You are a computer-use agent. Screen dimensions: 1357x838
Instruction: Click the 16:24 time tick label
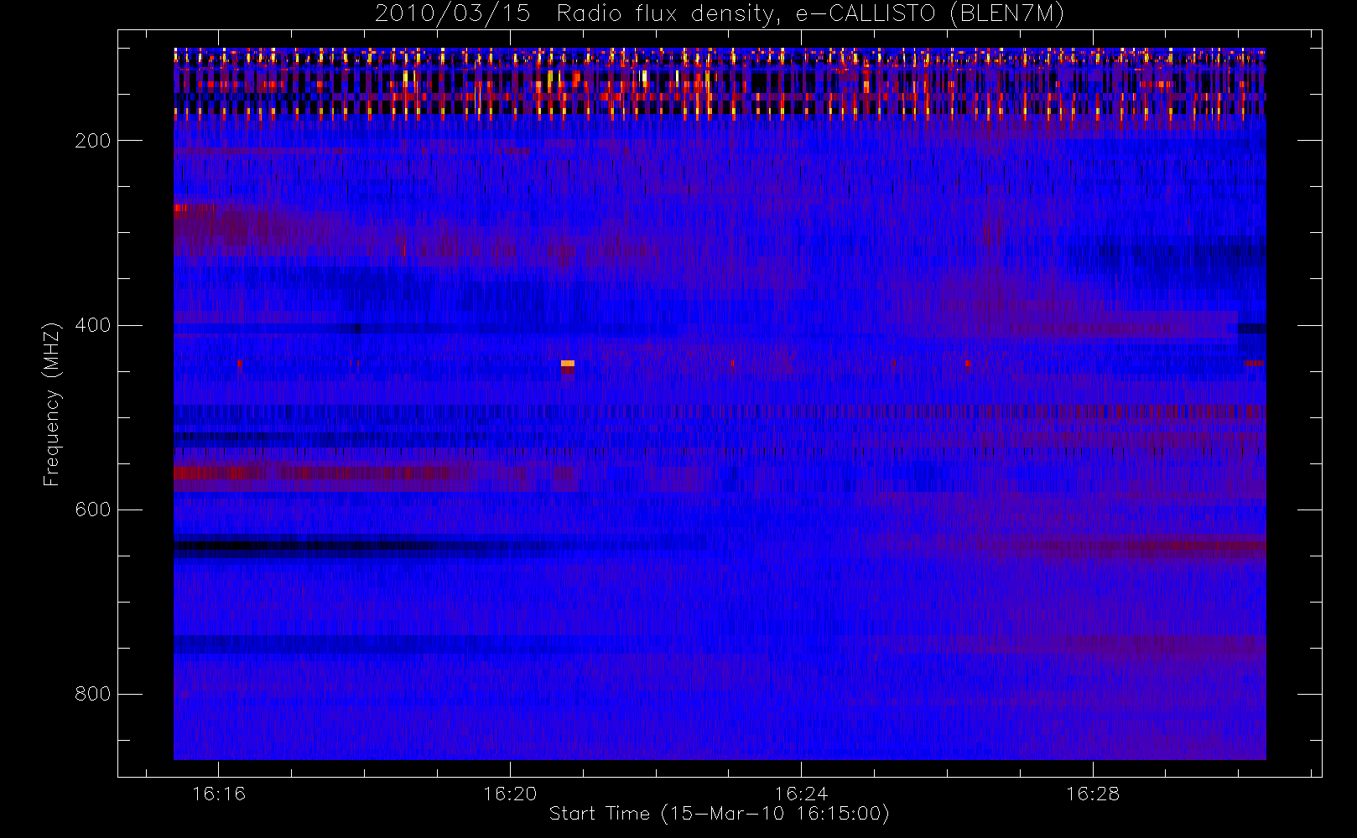[x=801, y=794]
